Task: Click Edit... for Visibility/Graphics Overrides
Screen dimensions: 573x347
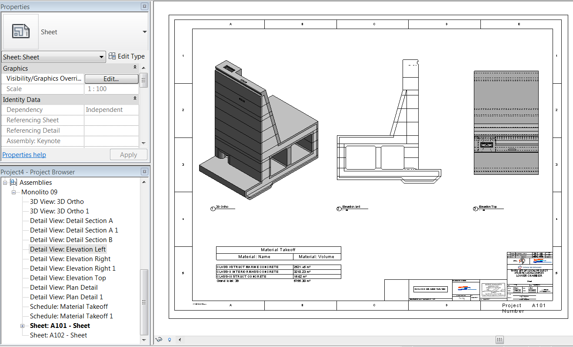Action: coord(111,79)
